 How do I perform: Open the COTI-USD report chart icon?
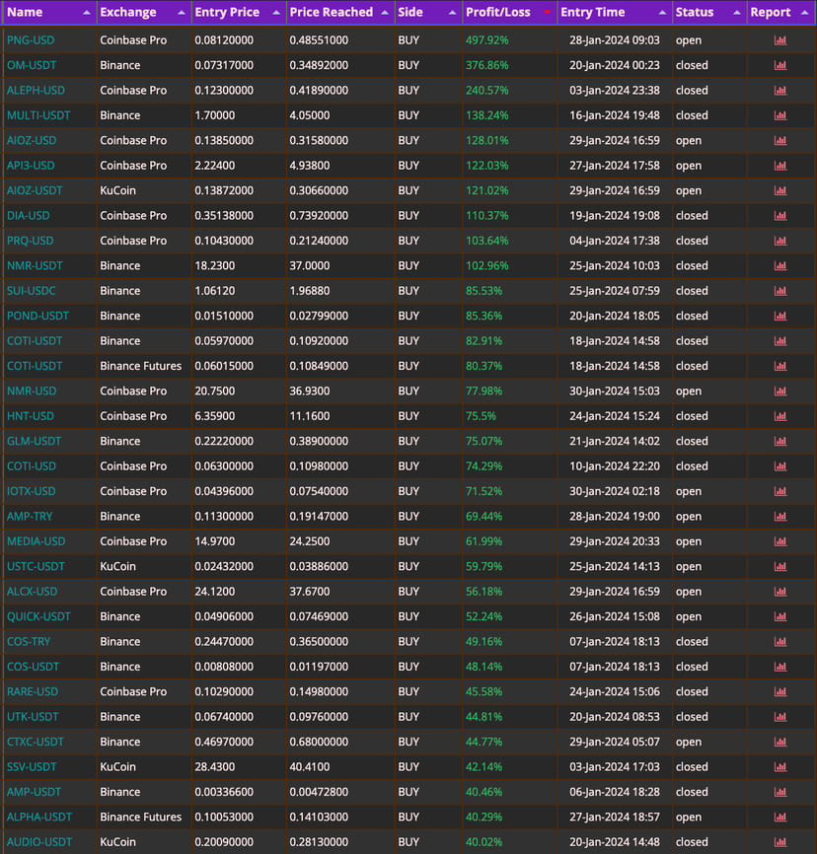coord(780,466)
